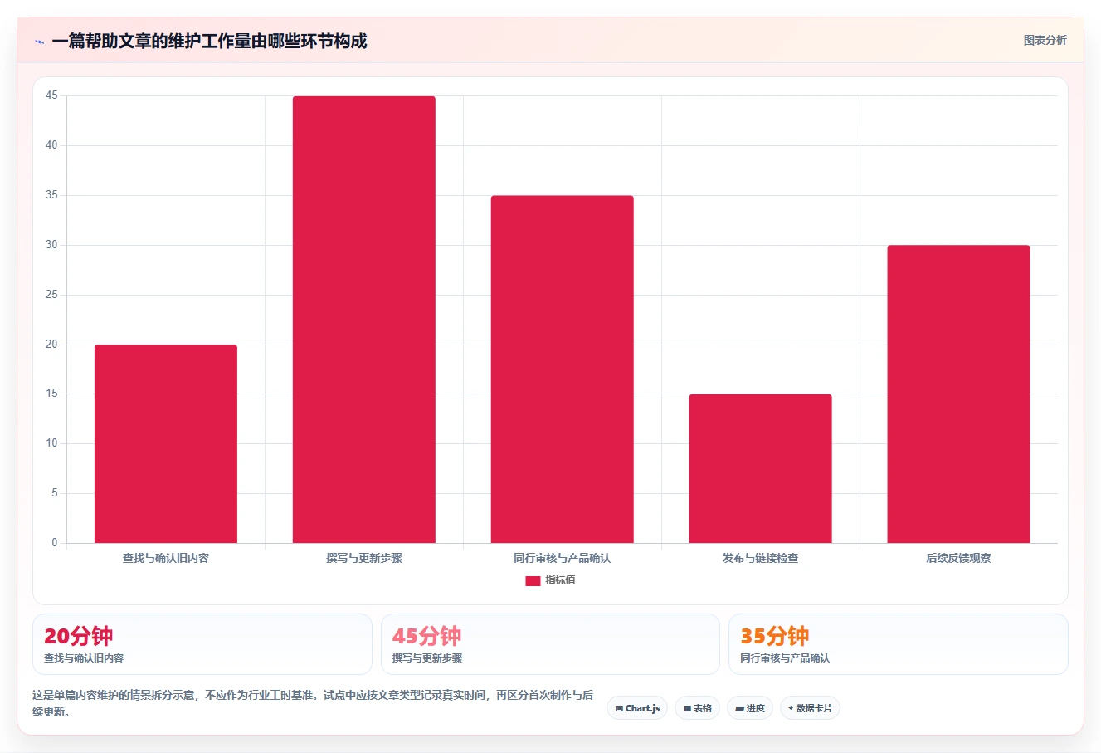Click the lightning icon beside the title

[x=39, y=42]
